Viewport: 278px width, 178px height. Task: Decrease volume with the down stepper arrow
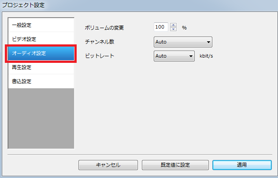click(173, 29)
